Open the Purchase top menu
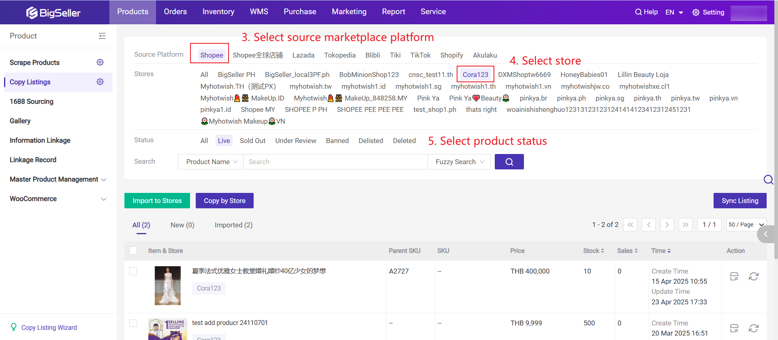Screen dimensions: 778x340 click(300, 12)
